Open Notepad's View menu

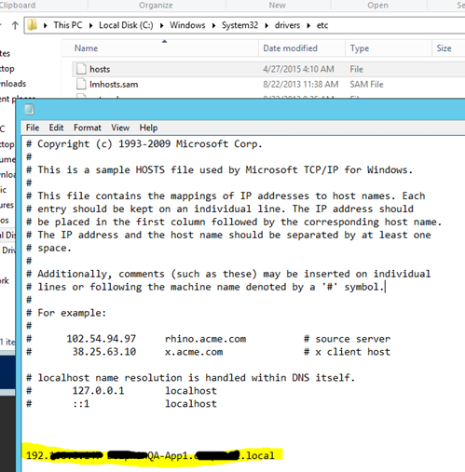click(x=120, y=128)
